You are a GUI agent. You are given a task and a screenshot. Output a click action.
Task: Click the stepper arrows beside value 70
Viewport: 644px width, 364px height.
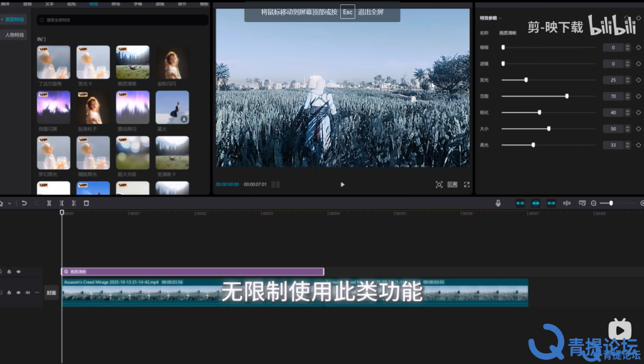pyautogui.click(x=628, y=96)
